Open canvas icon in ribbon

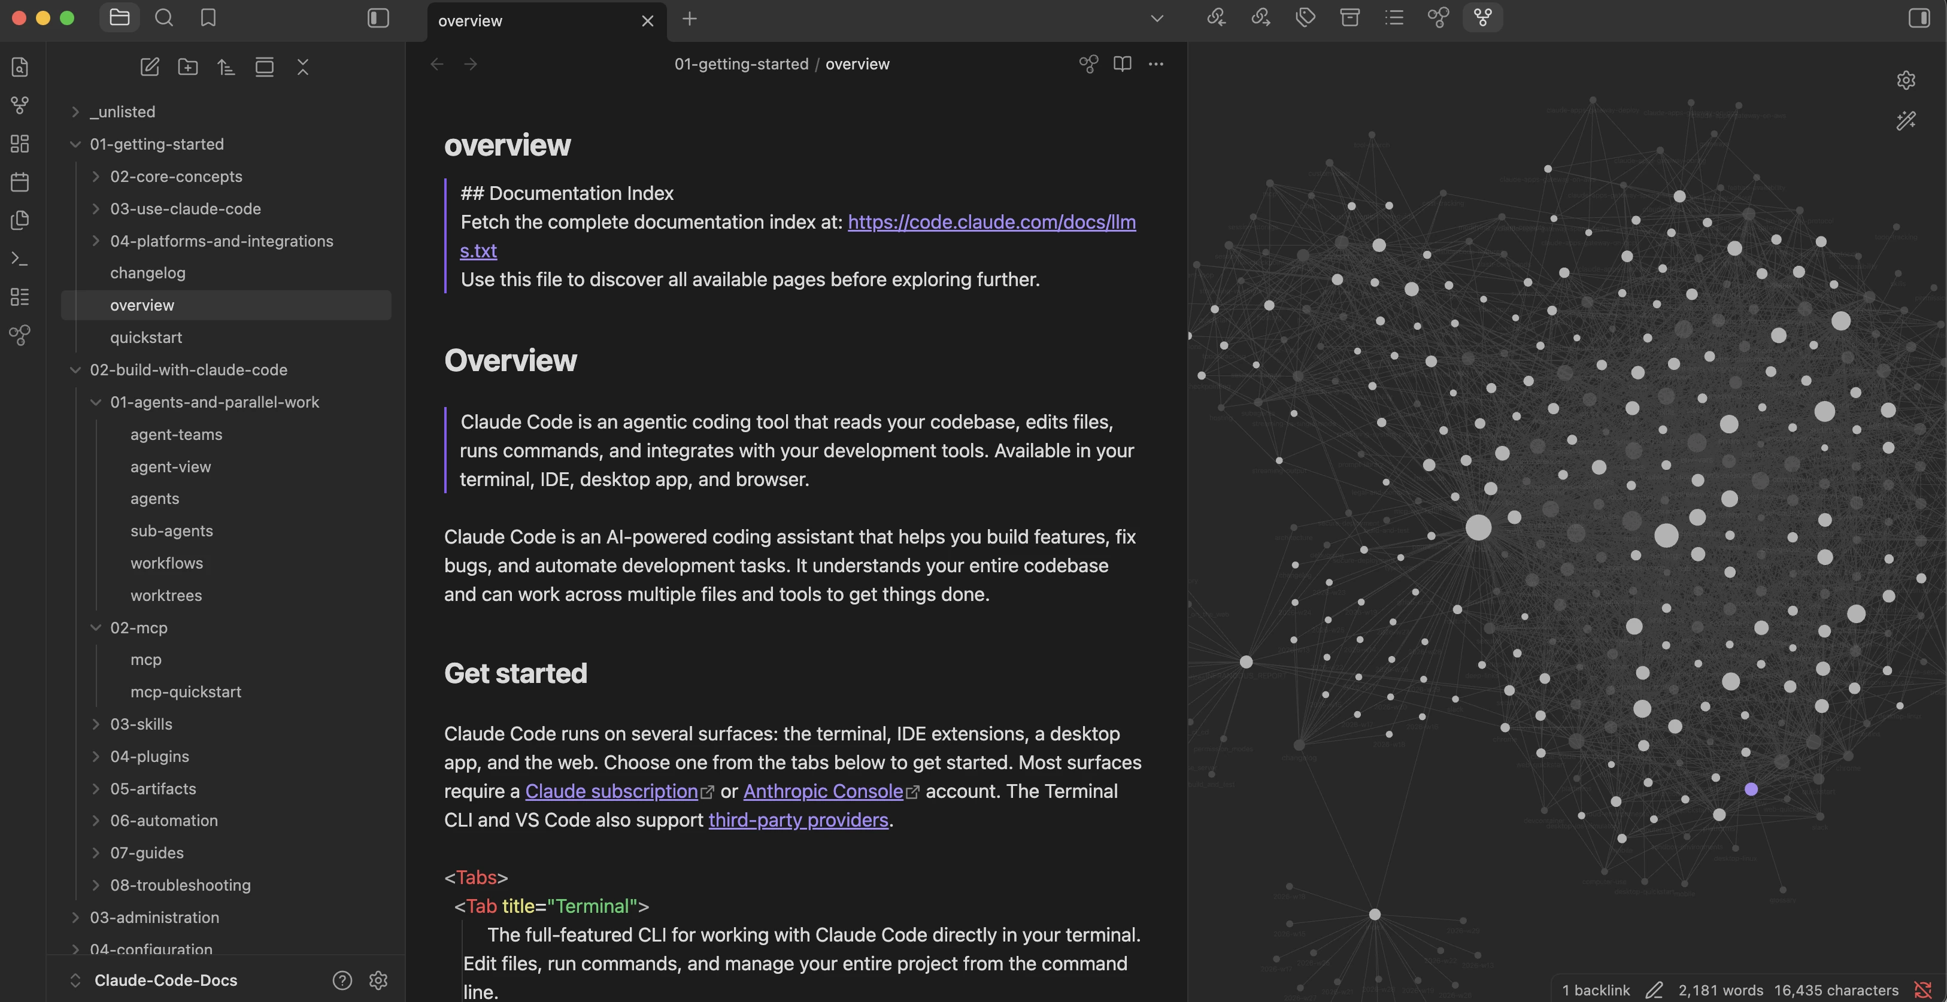click(20, 144)
